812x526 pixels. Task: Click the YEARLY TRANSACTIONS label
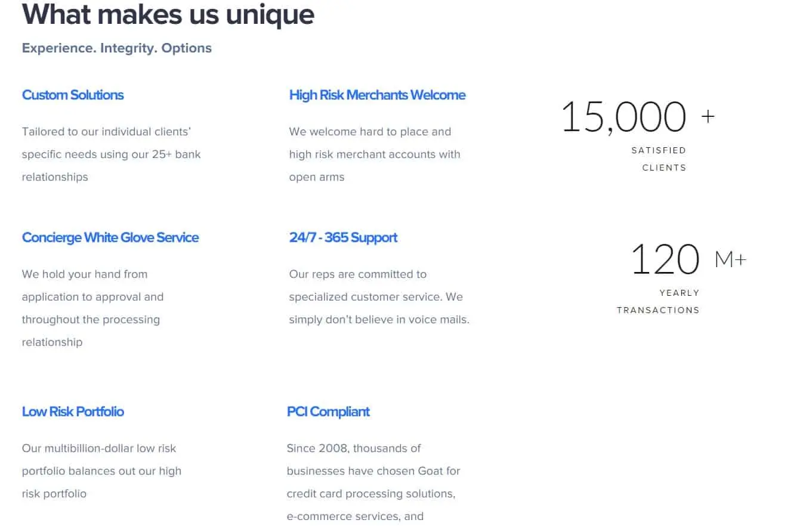(x=658, y=301)
